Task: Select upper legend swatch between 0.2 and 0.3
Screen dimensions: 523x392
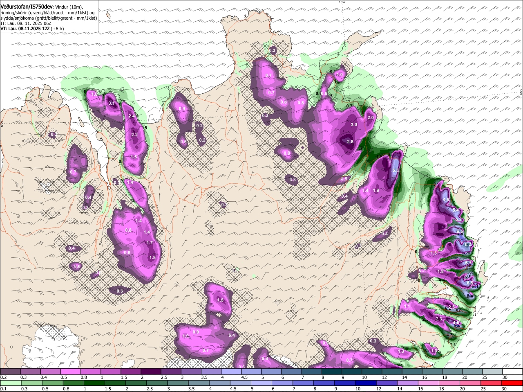Action: [10, 372]
